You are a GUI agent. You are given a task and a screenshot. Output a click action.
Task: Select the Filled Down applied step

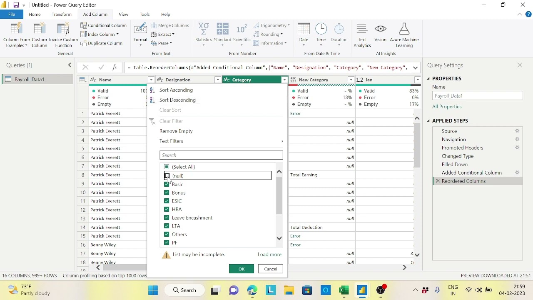click(x=455, y=164)
